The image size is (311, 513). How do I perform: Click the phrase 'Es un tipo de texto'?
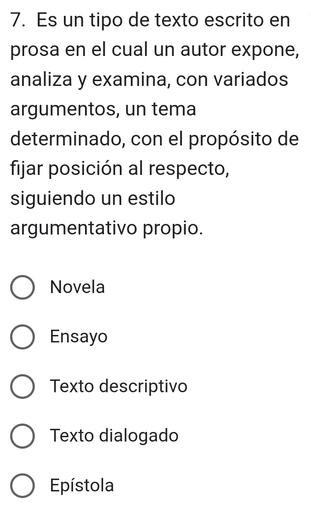(x=118, y=20)
